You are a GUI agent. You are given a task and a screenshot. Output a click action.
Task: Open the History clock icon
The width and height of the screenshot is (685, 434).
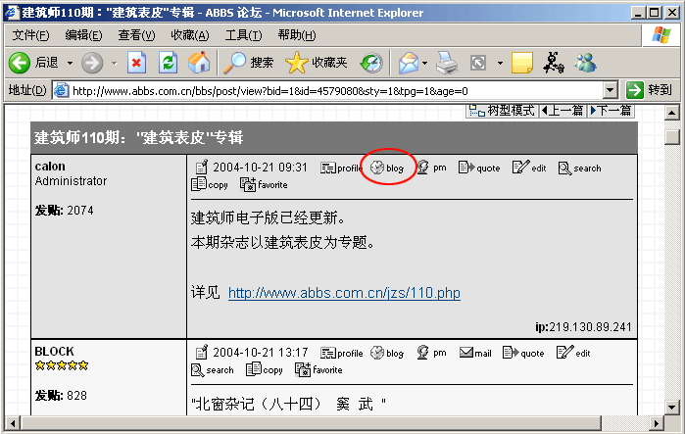(x=371, y=63)
